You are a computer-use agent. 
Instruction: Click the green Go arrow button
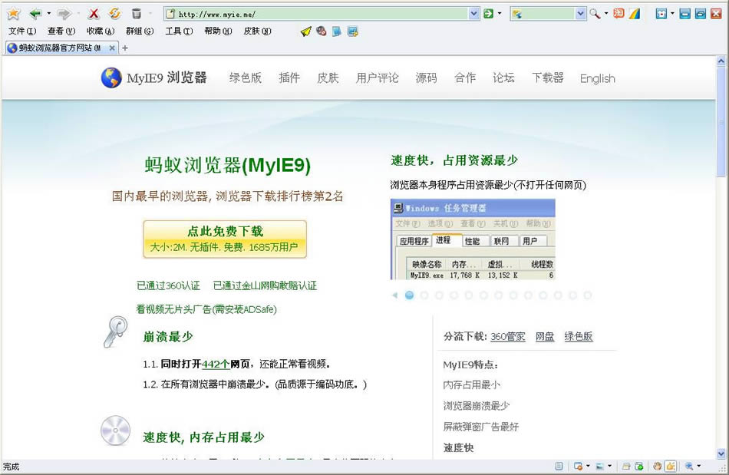(x=489, y=14)
